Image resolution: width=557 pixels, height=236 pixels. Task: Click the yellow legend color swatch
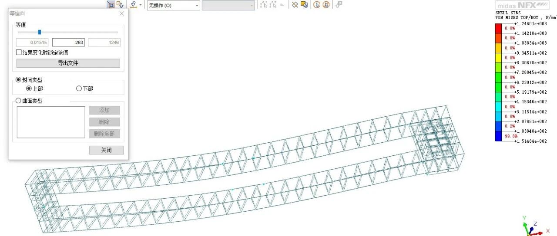click(498, 58)
